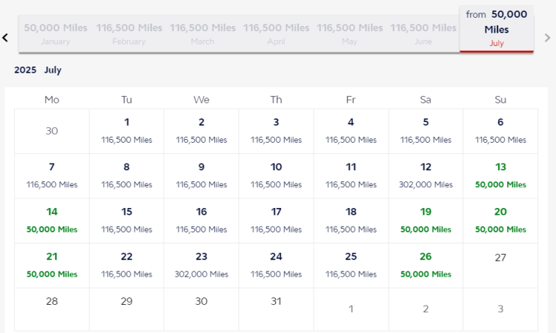The height and width of the screenshot is (333, 556).
Task: Click the active July tab
Action: pyautogui.click(x=497, y=29)
